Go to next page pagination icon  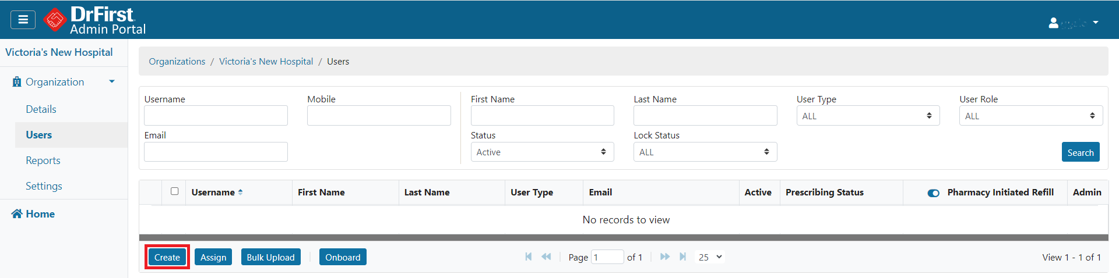(664, 256)
